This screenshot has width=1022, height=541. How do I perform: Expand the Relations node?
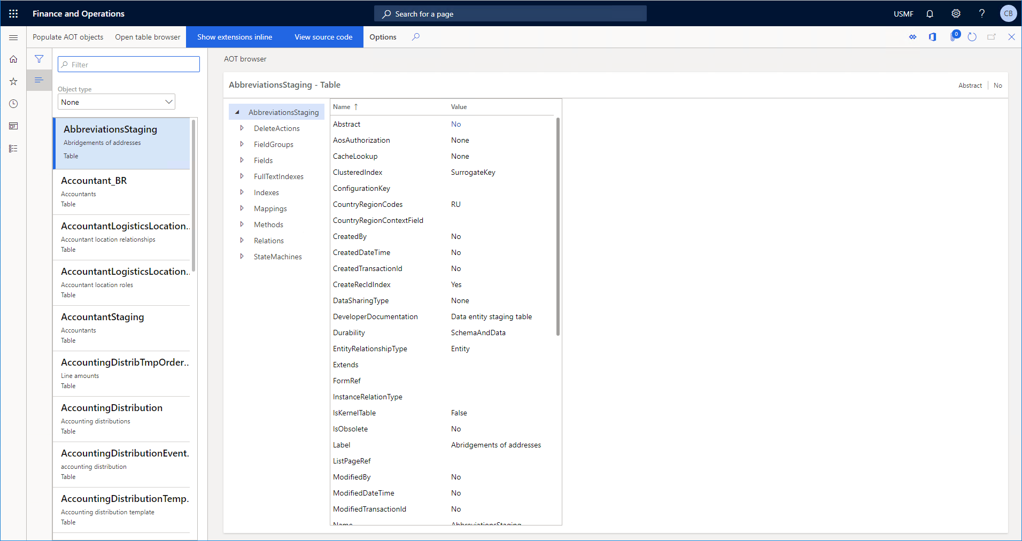click(x=242, y=241)
